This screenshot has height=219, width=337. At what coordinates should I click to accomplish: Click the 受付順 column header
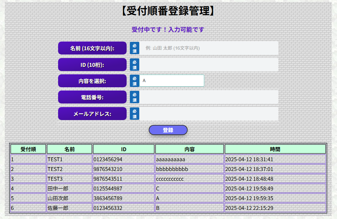tap(28, 149)
